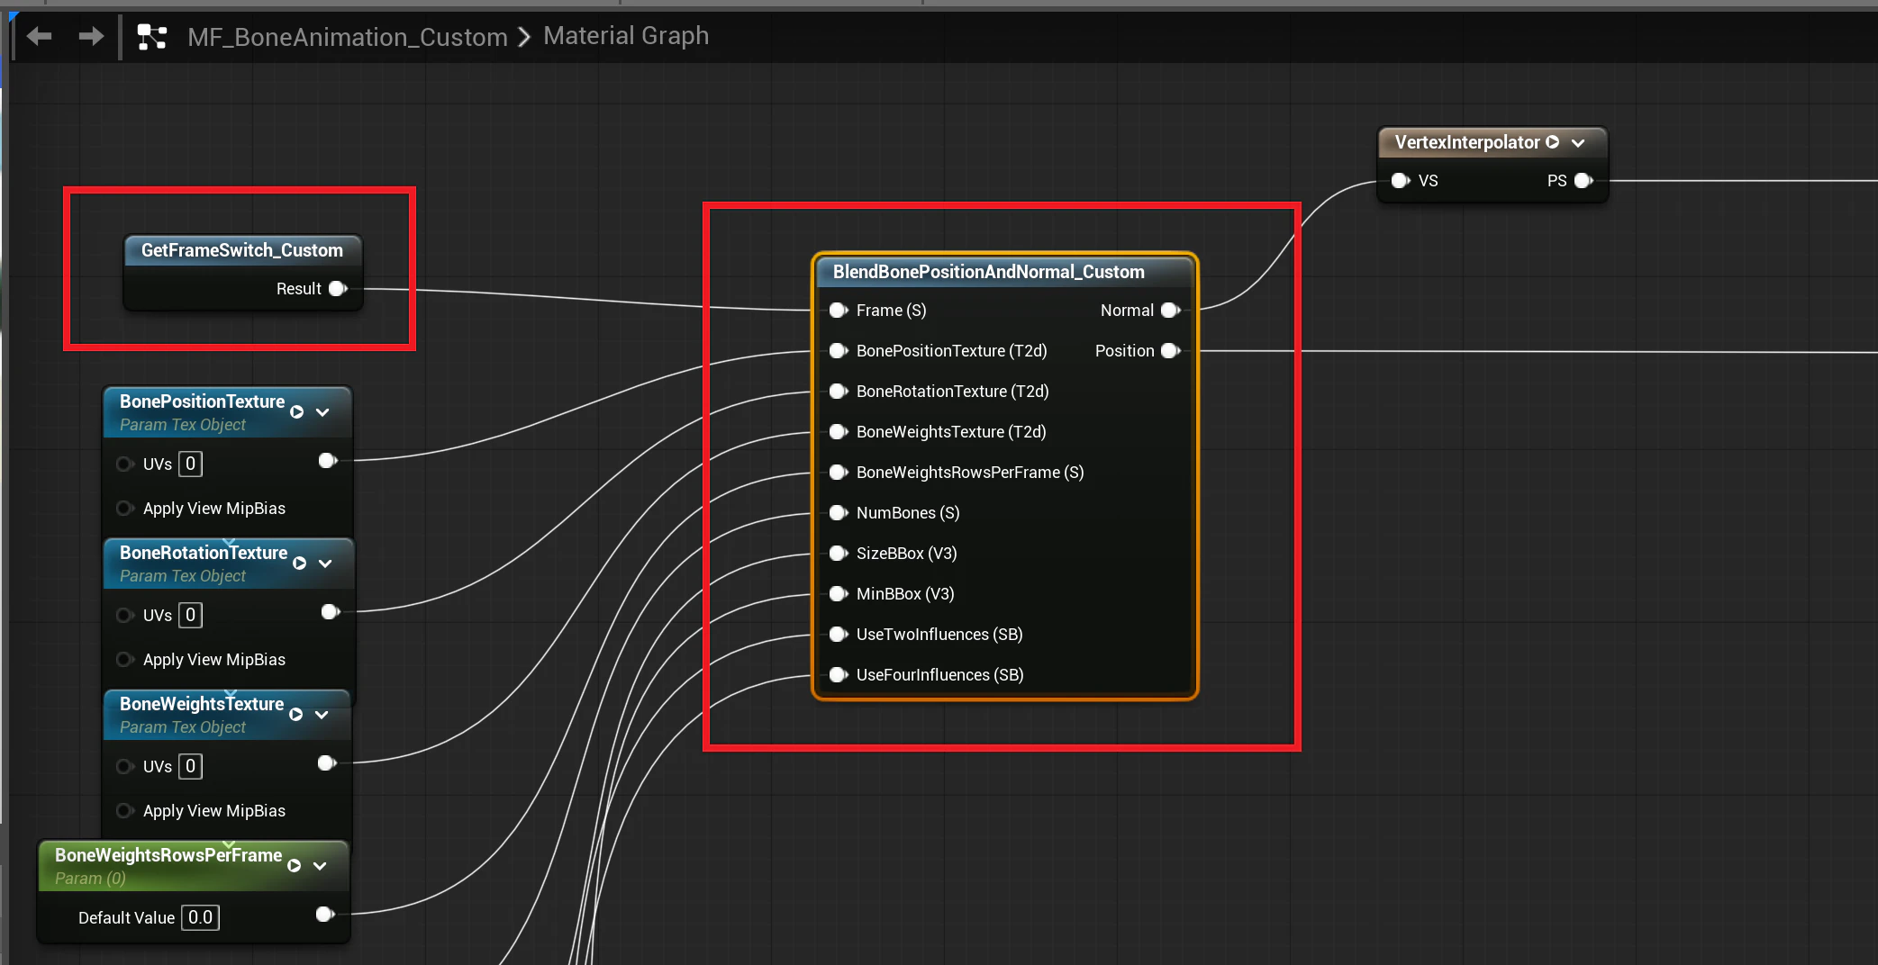Select Material Graph breadcrumb
The image size is (1878, 965).
point(626,36)
